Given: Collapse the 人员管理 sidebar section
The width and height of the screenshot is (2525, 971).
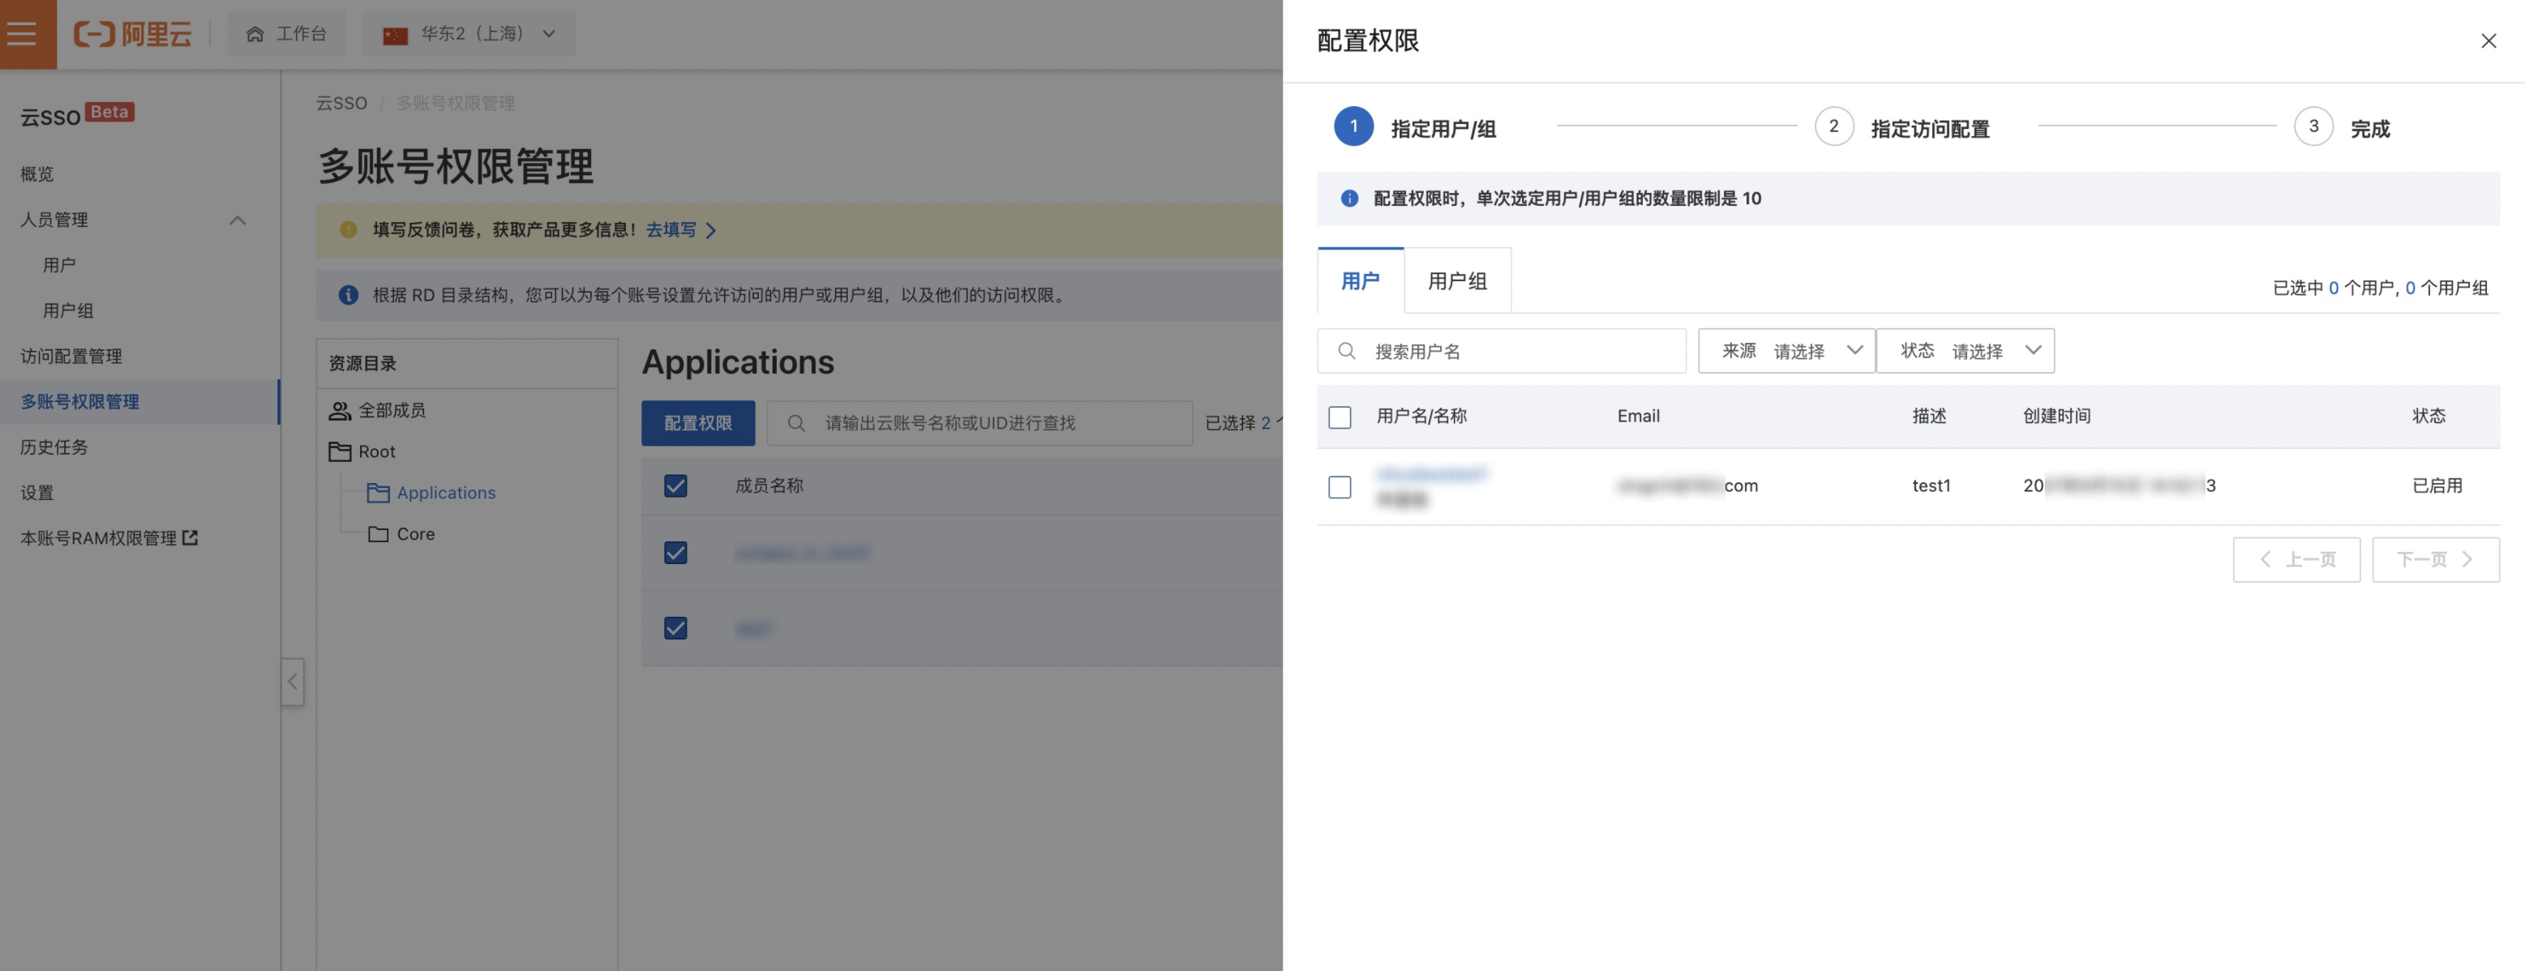Looking at the screenshot, I should coord(238,220).
